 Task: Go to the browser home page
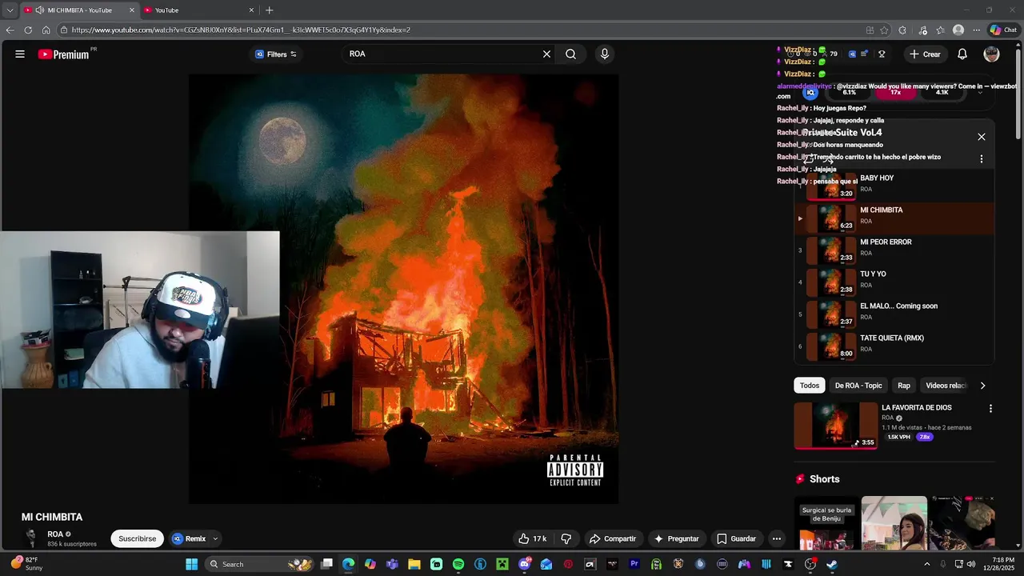tap(46, 30)
